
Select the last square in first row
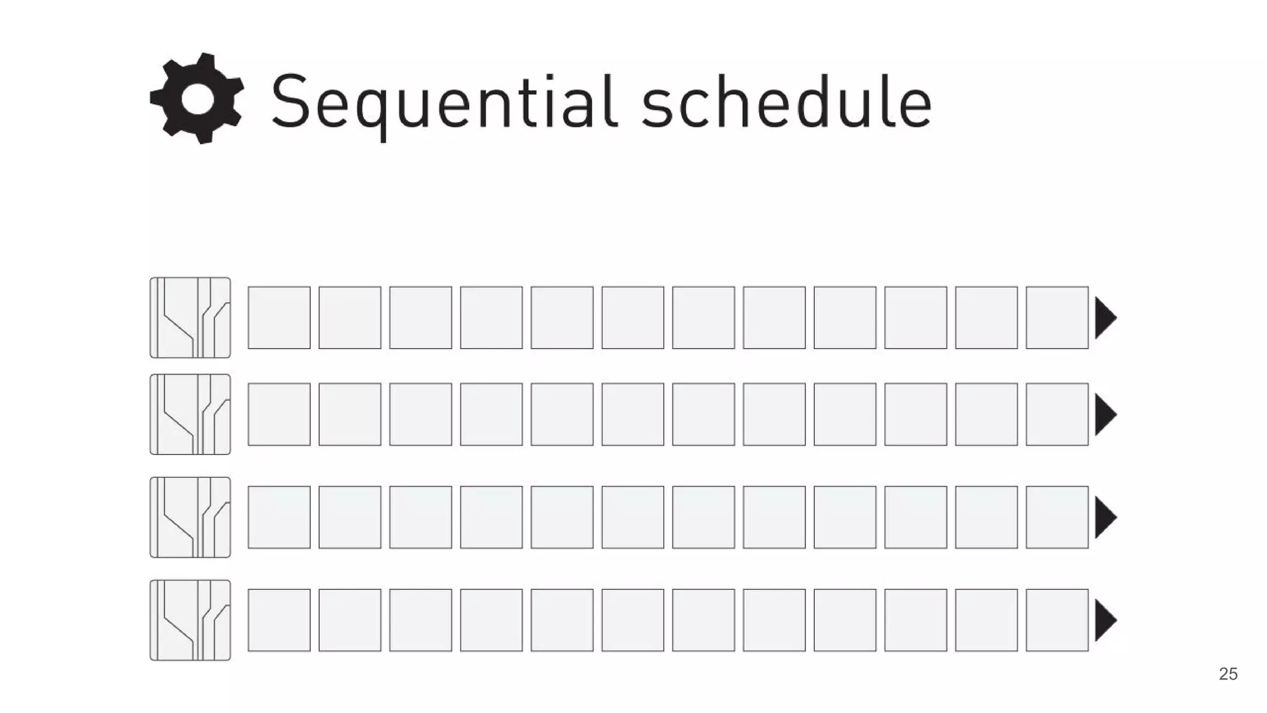coord(1057,318)
